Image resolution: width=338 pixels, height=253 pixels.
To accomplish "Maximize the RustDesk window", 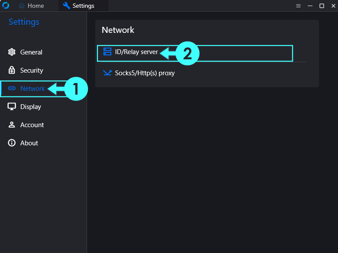I will [322, 6].
